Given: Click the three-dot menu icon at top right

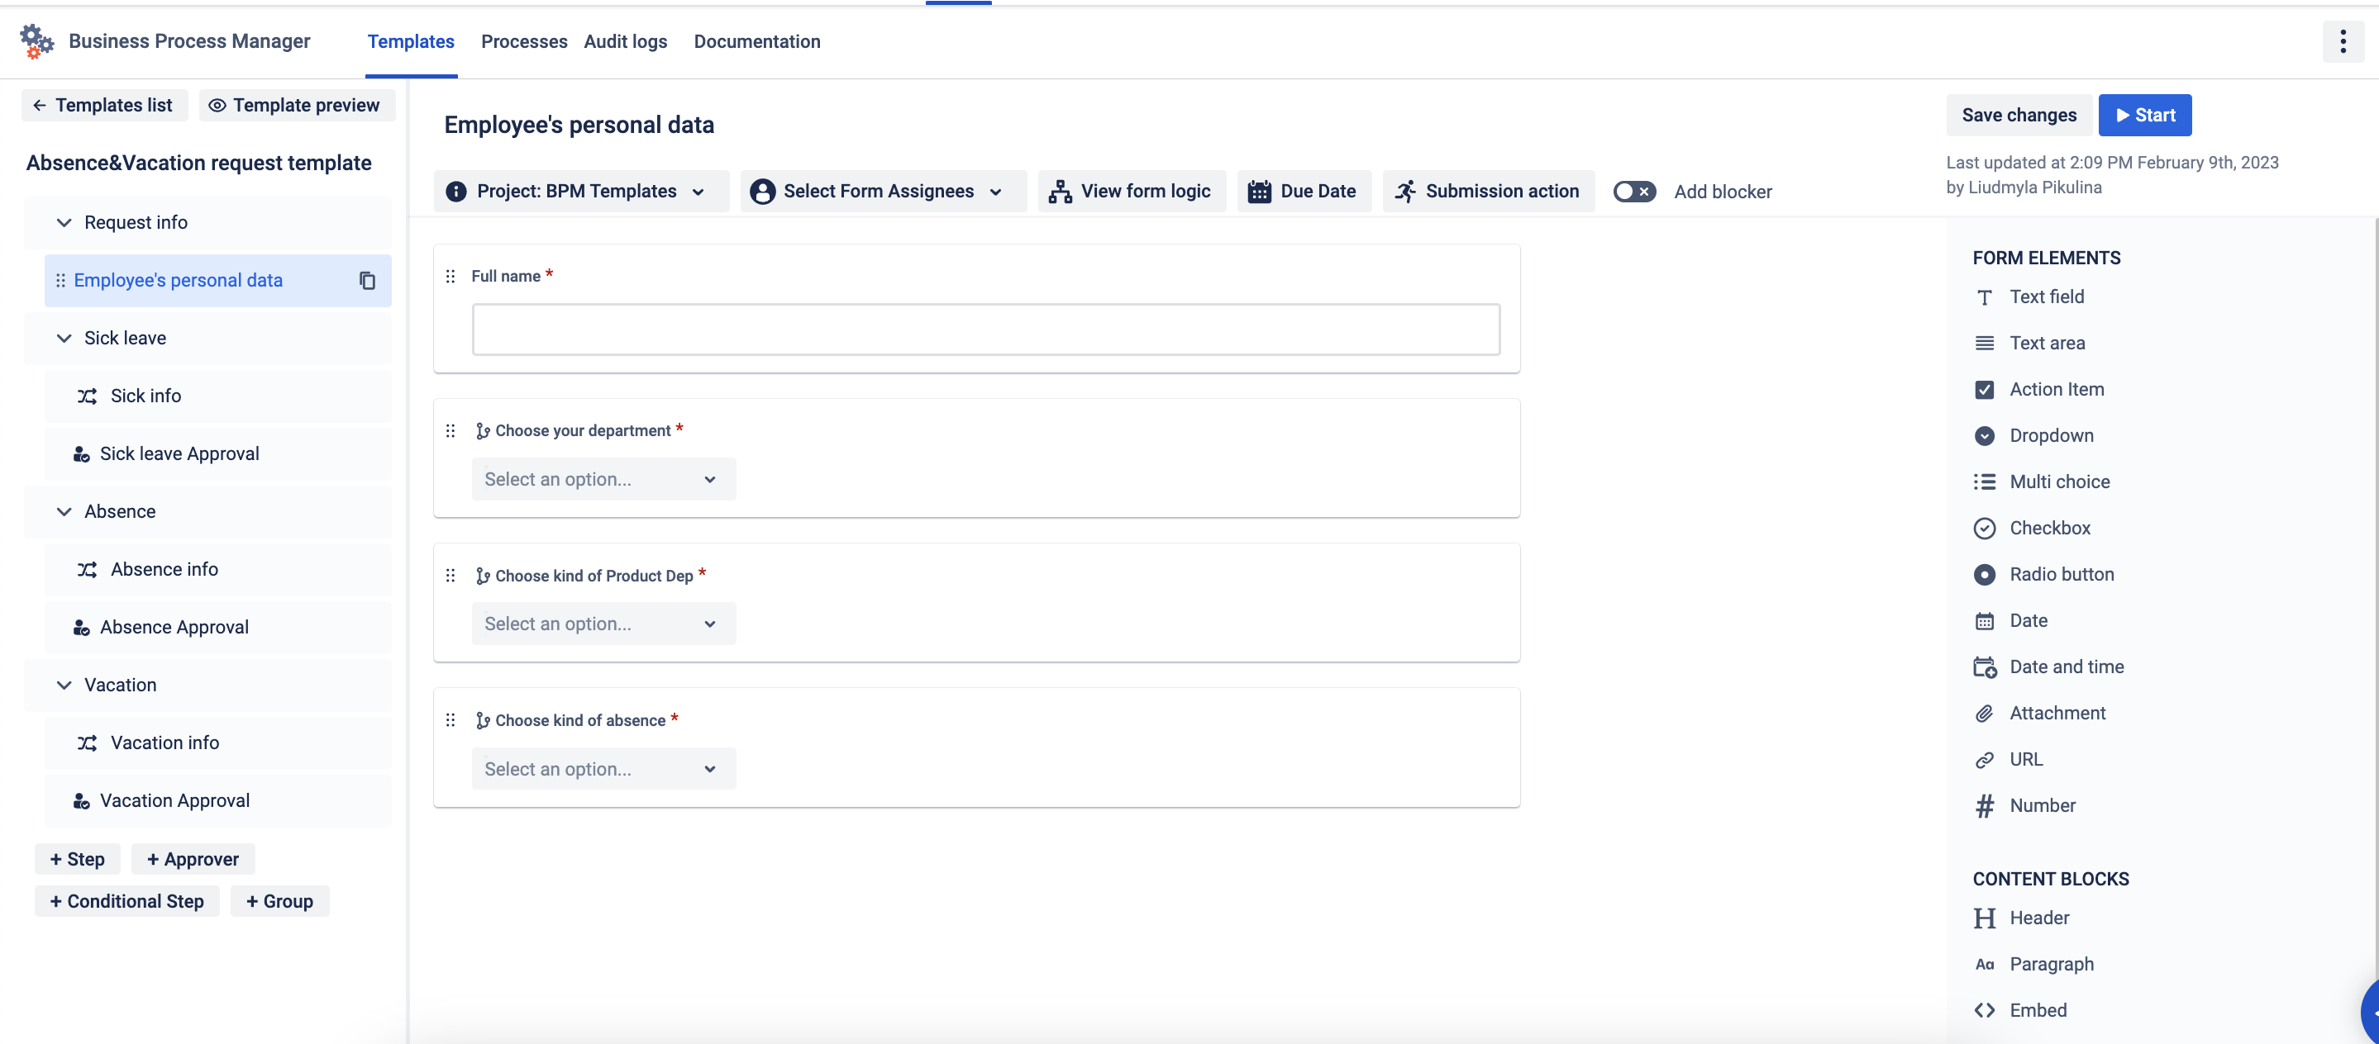Looking at the screenshot, I should 2342,41.
